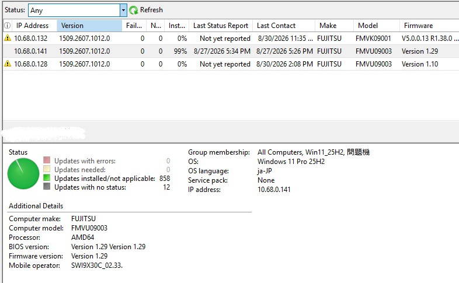Click Computer model value FMVU09003 in details
Image resolution: width=459 pixels, height=283 pixels.
tap(89, 228)
